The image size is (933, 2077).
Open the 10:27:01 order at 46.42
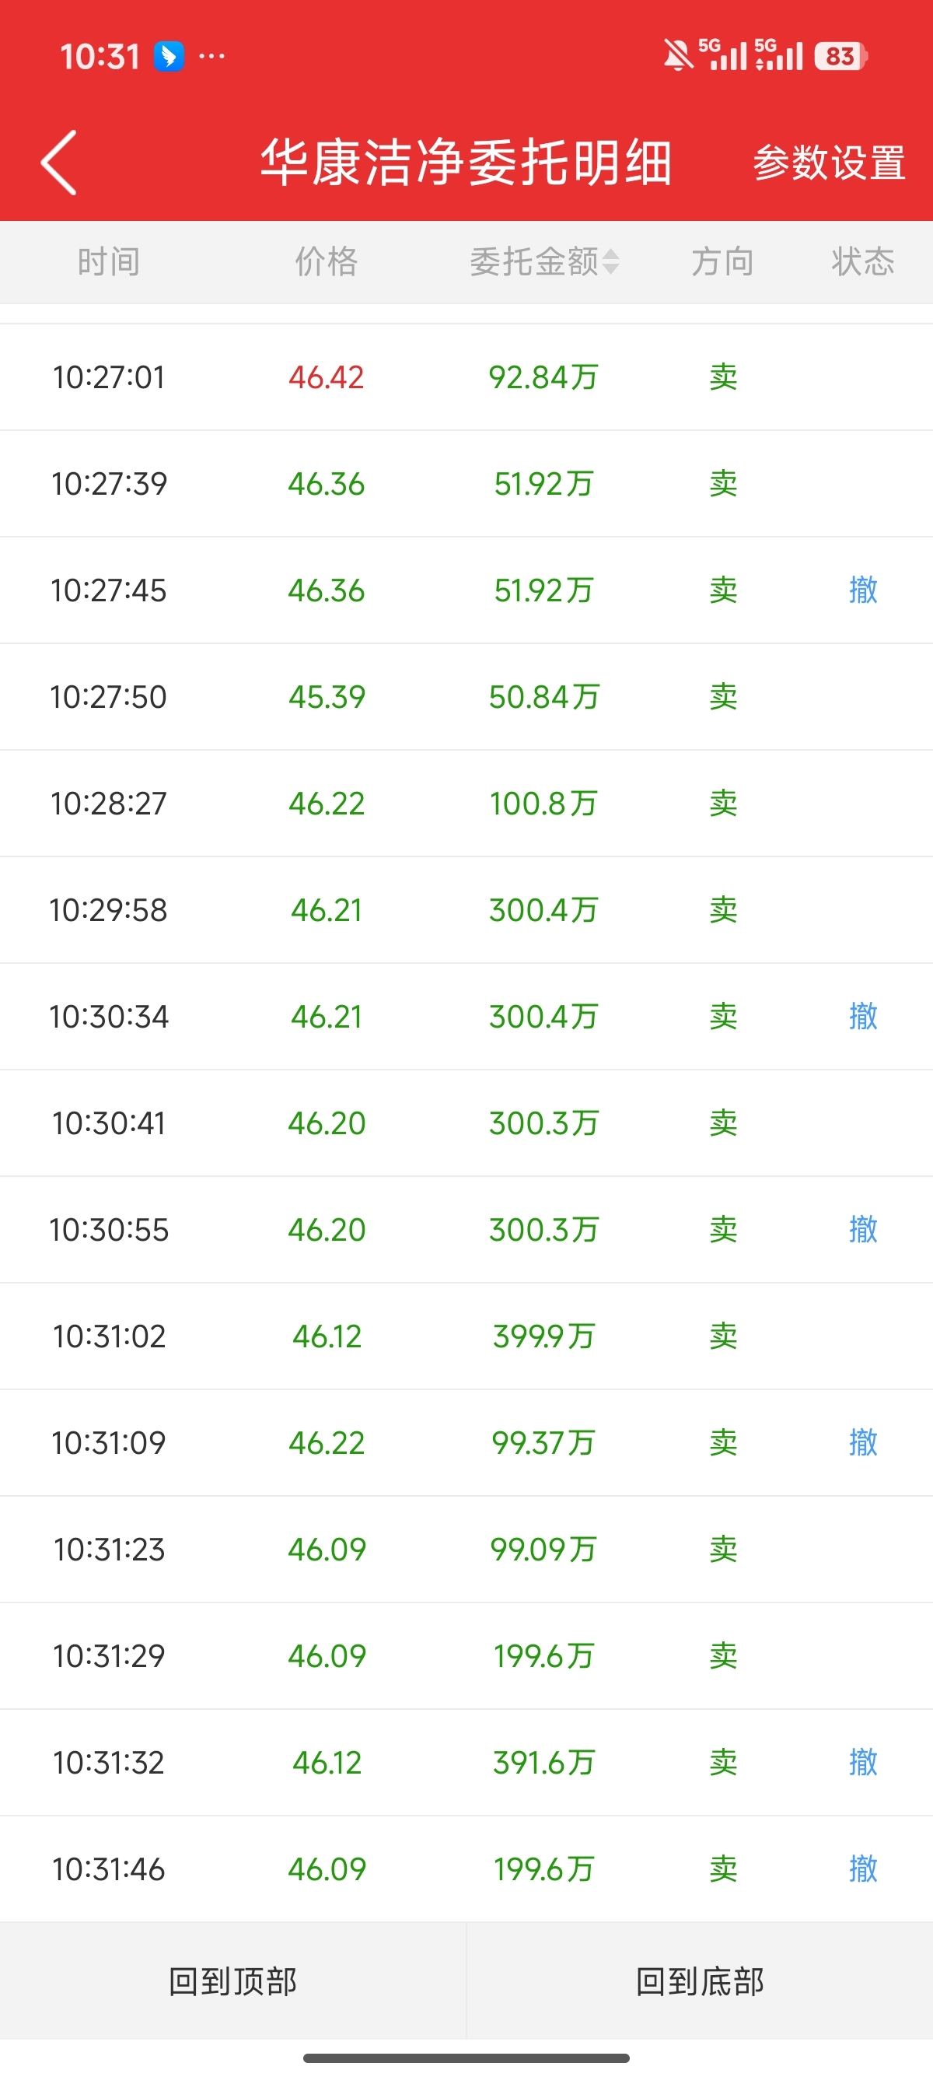point(327,377)
